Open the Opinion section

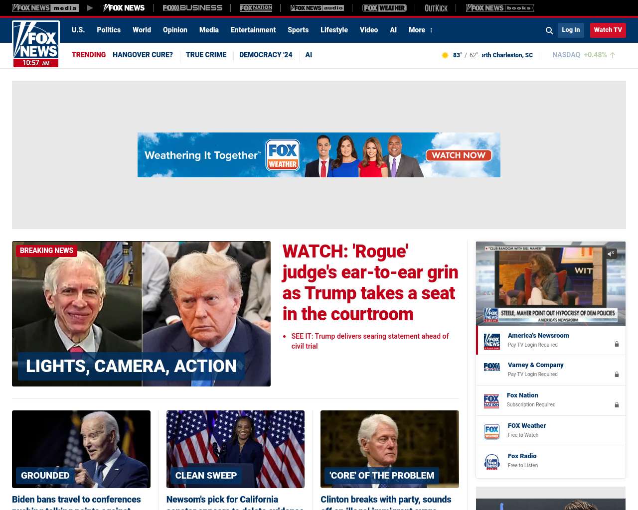[x=175, y=30]
